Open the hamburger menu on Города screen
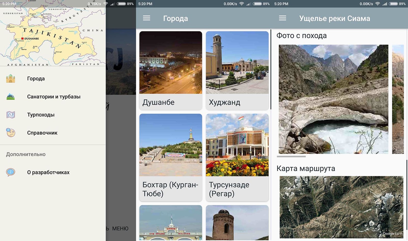 (x=146, y=18)
